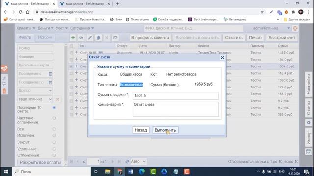Click the Быстрый счет button
314x176 pixels.
[x=282, y=38]
